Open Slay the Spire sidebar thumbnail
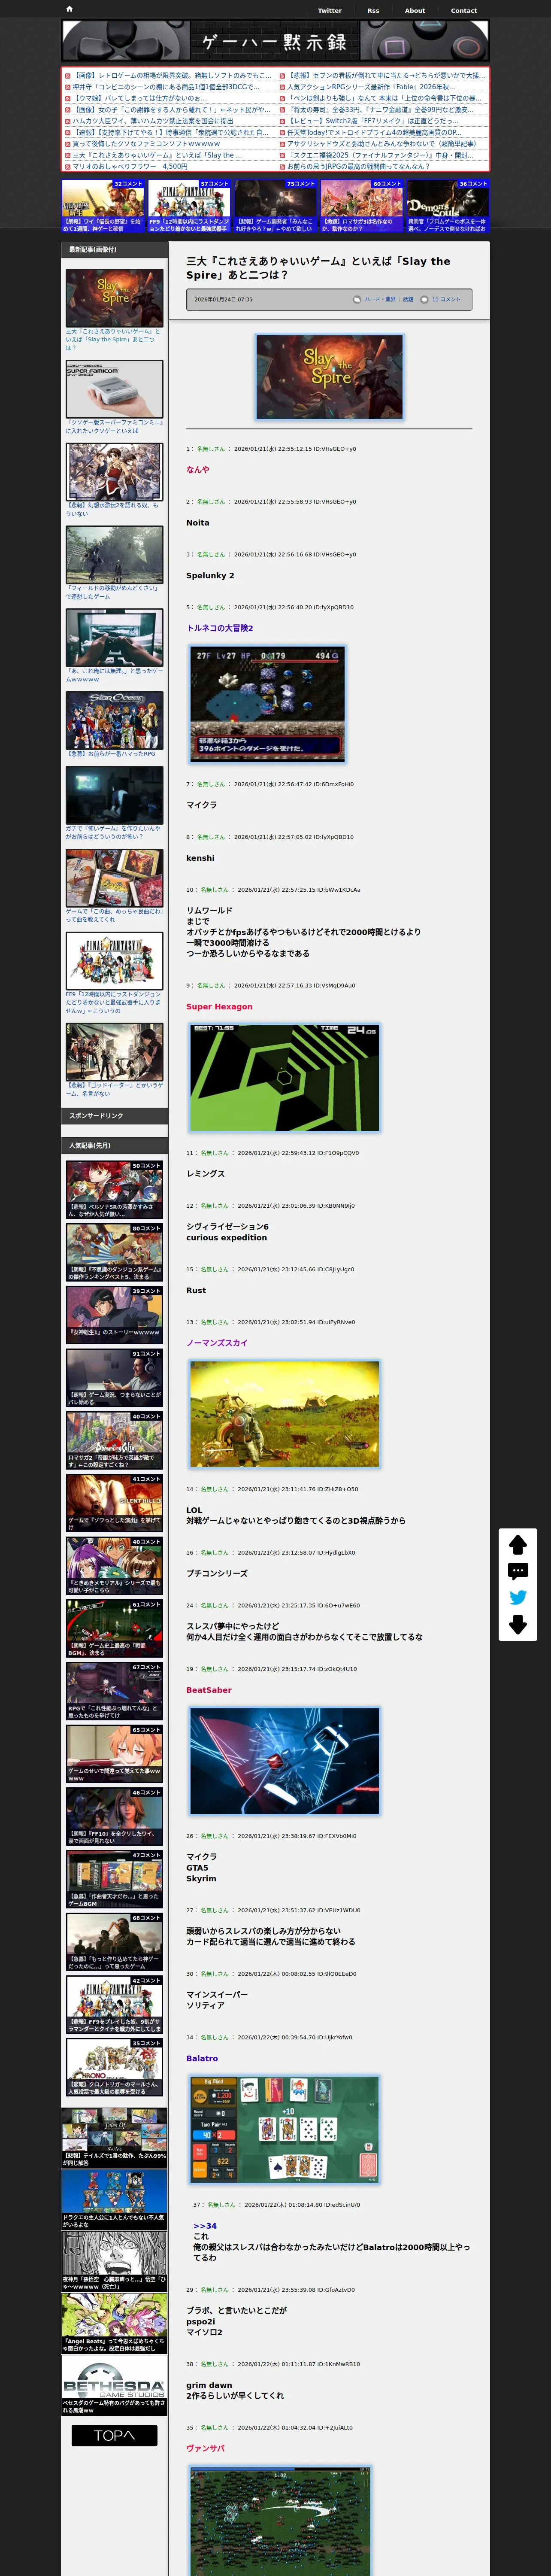 [x=114, y=297]
